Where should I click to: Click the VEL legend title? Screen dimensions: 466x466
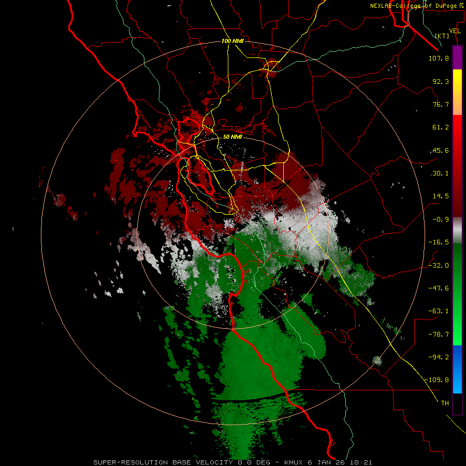point(455,31)
